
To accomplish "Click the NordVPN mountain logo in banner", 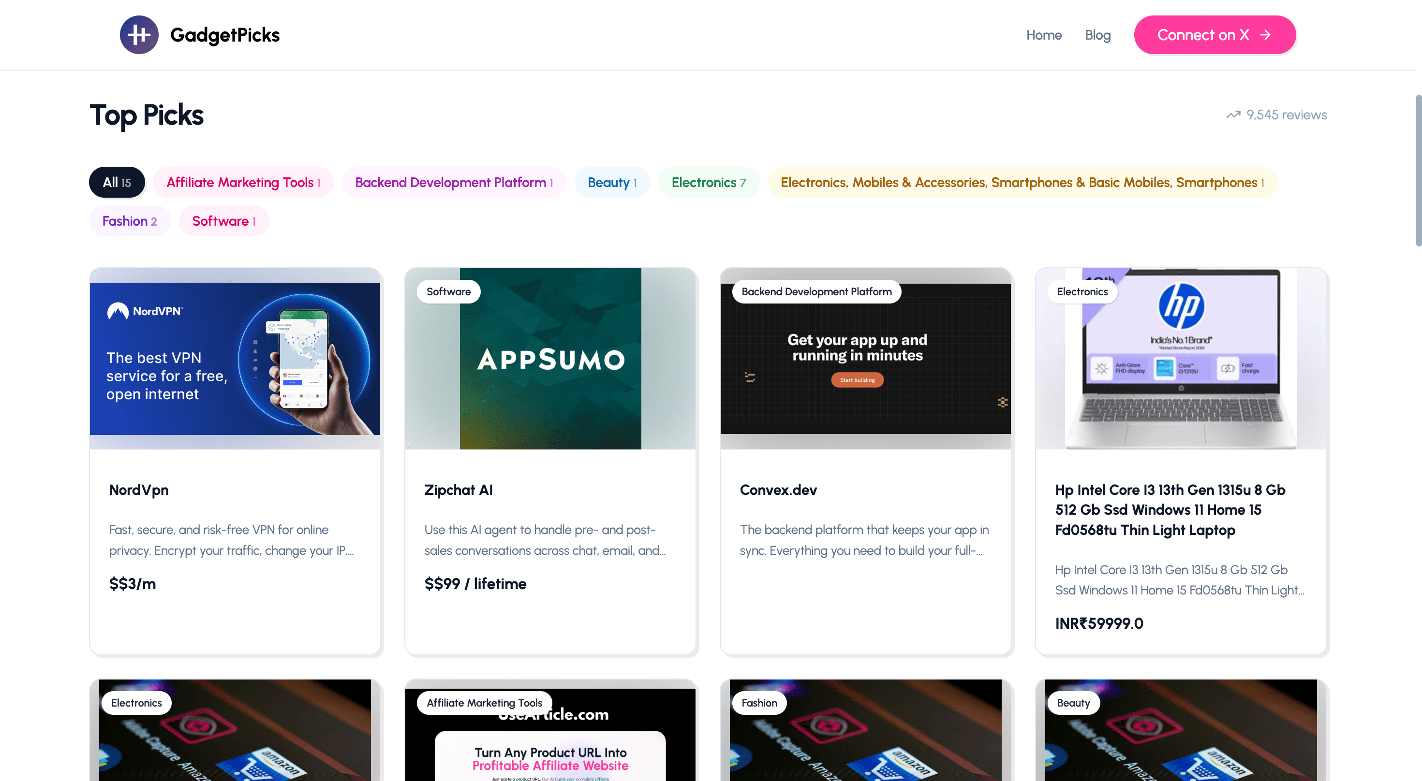I will click(x=118, y=311).
